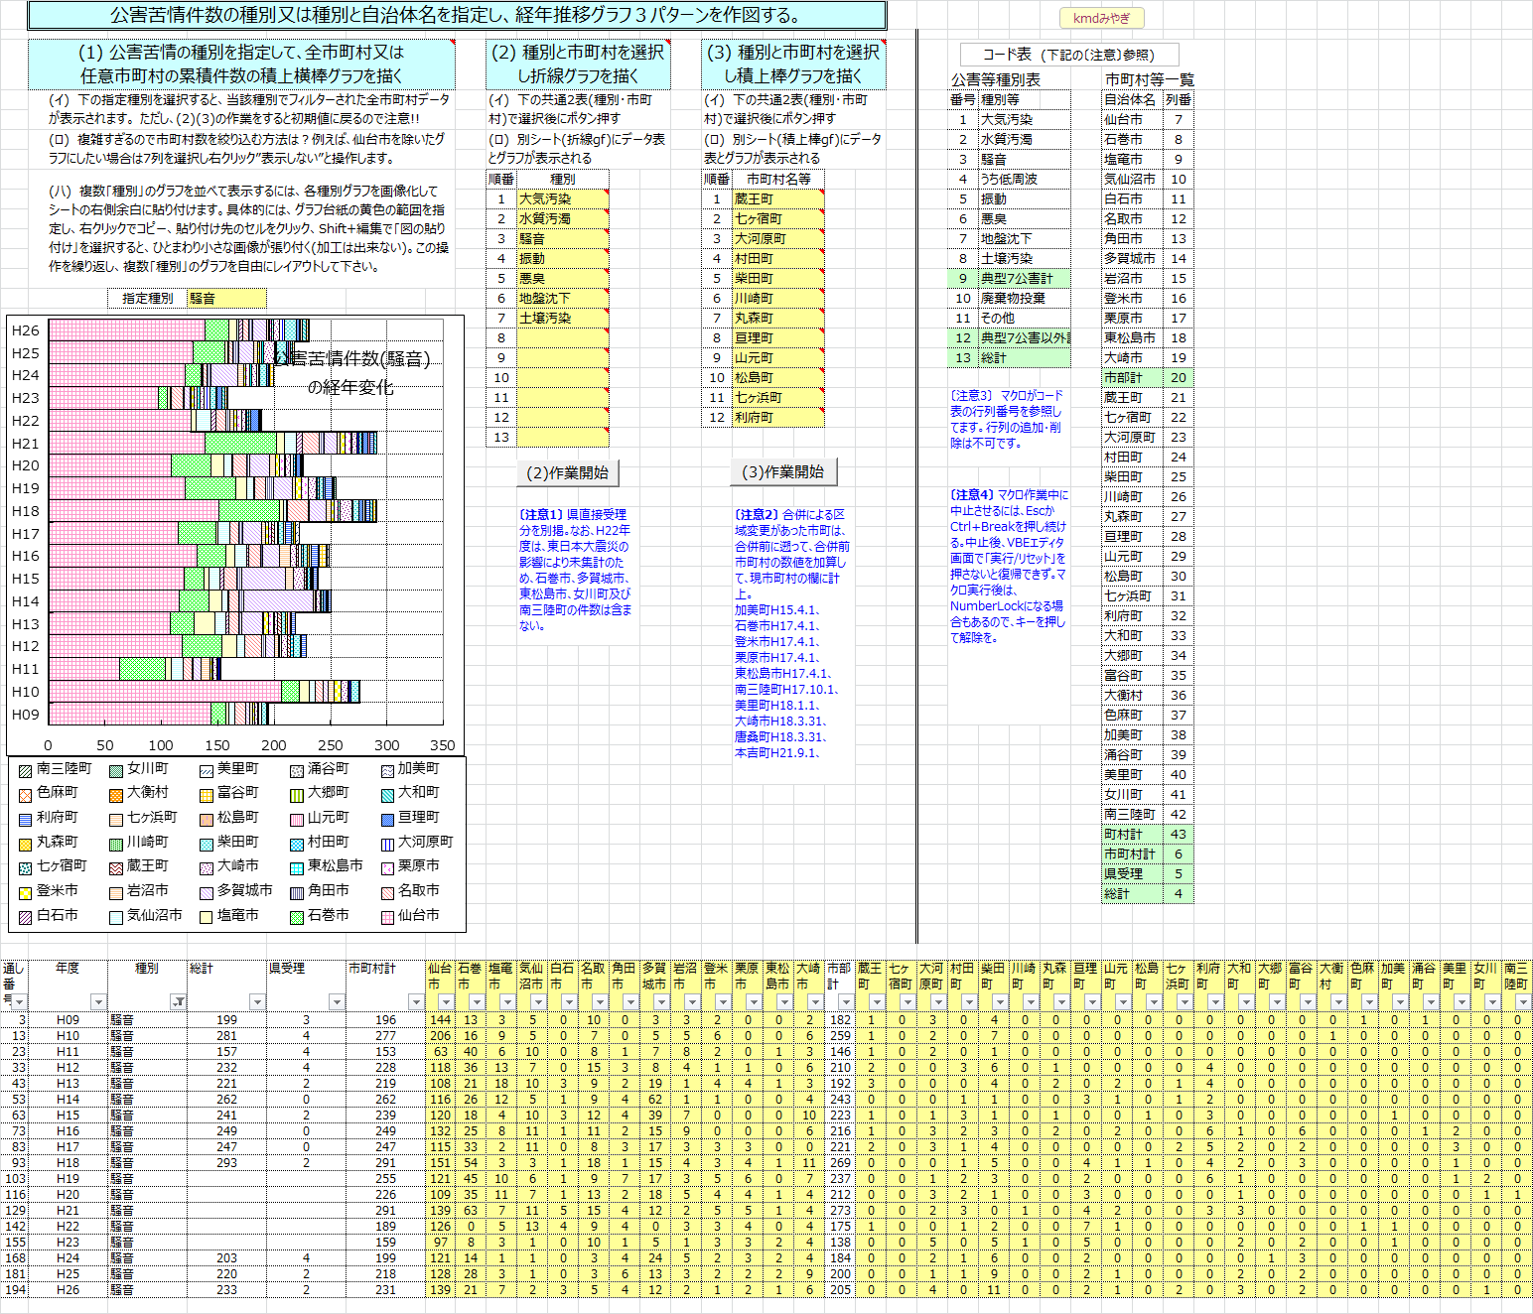The image size is (1533, 1314).
Task: Click the kmdみやぎ button
Action: click(x=1101, y=18)
